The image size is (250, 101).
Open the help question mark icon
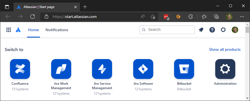pyautogui.click(x=212, y=30)
